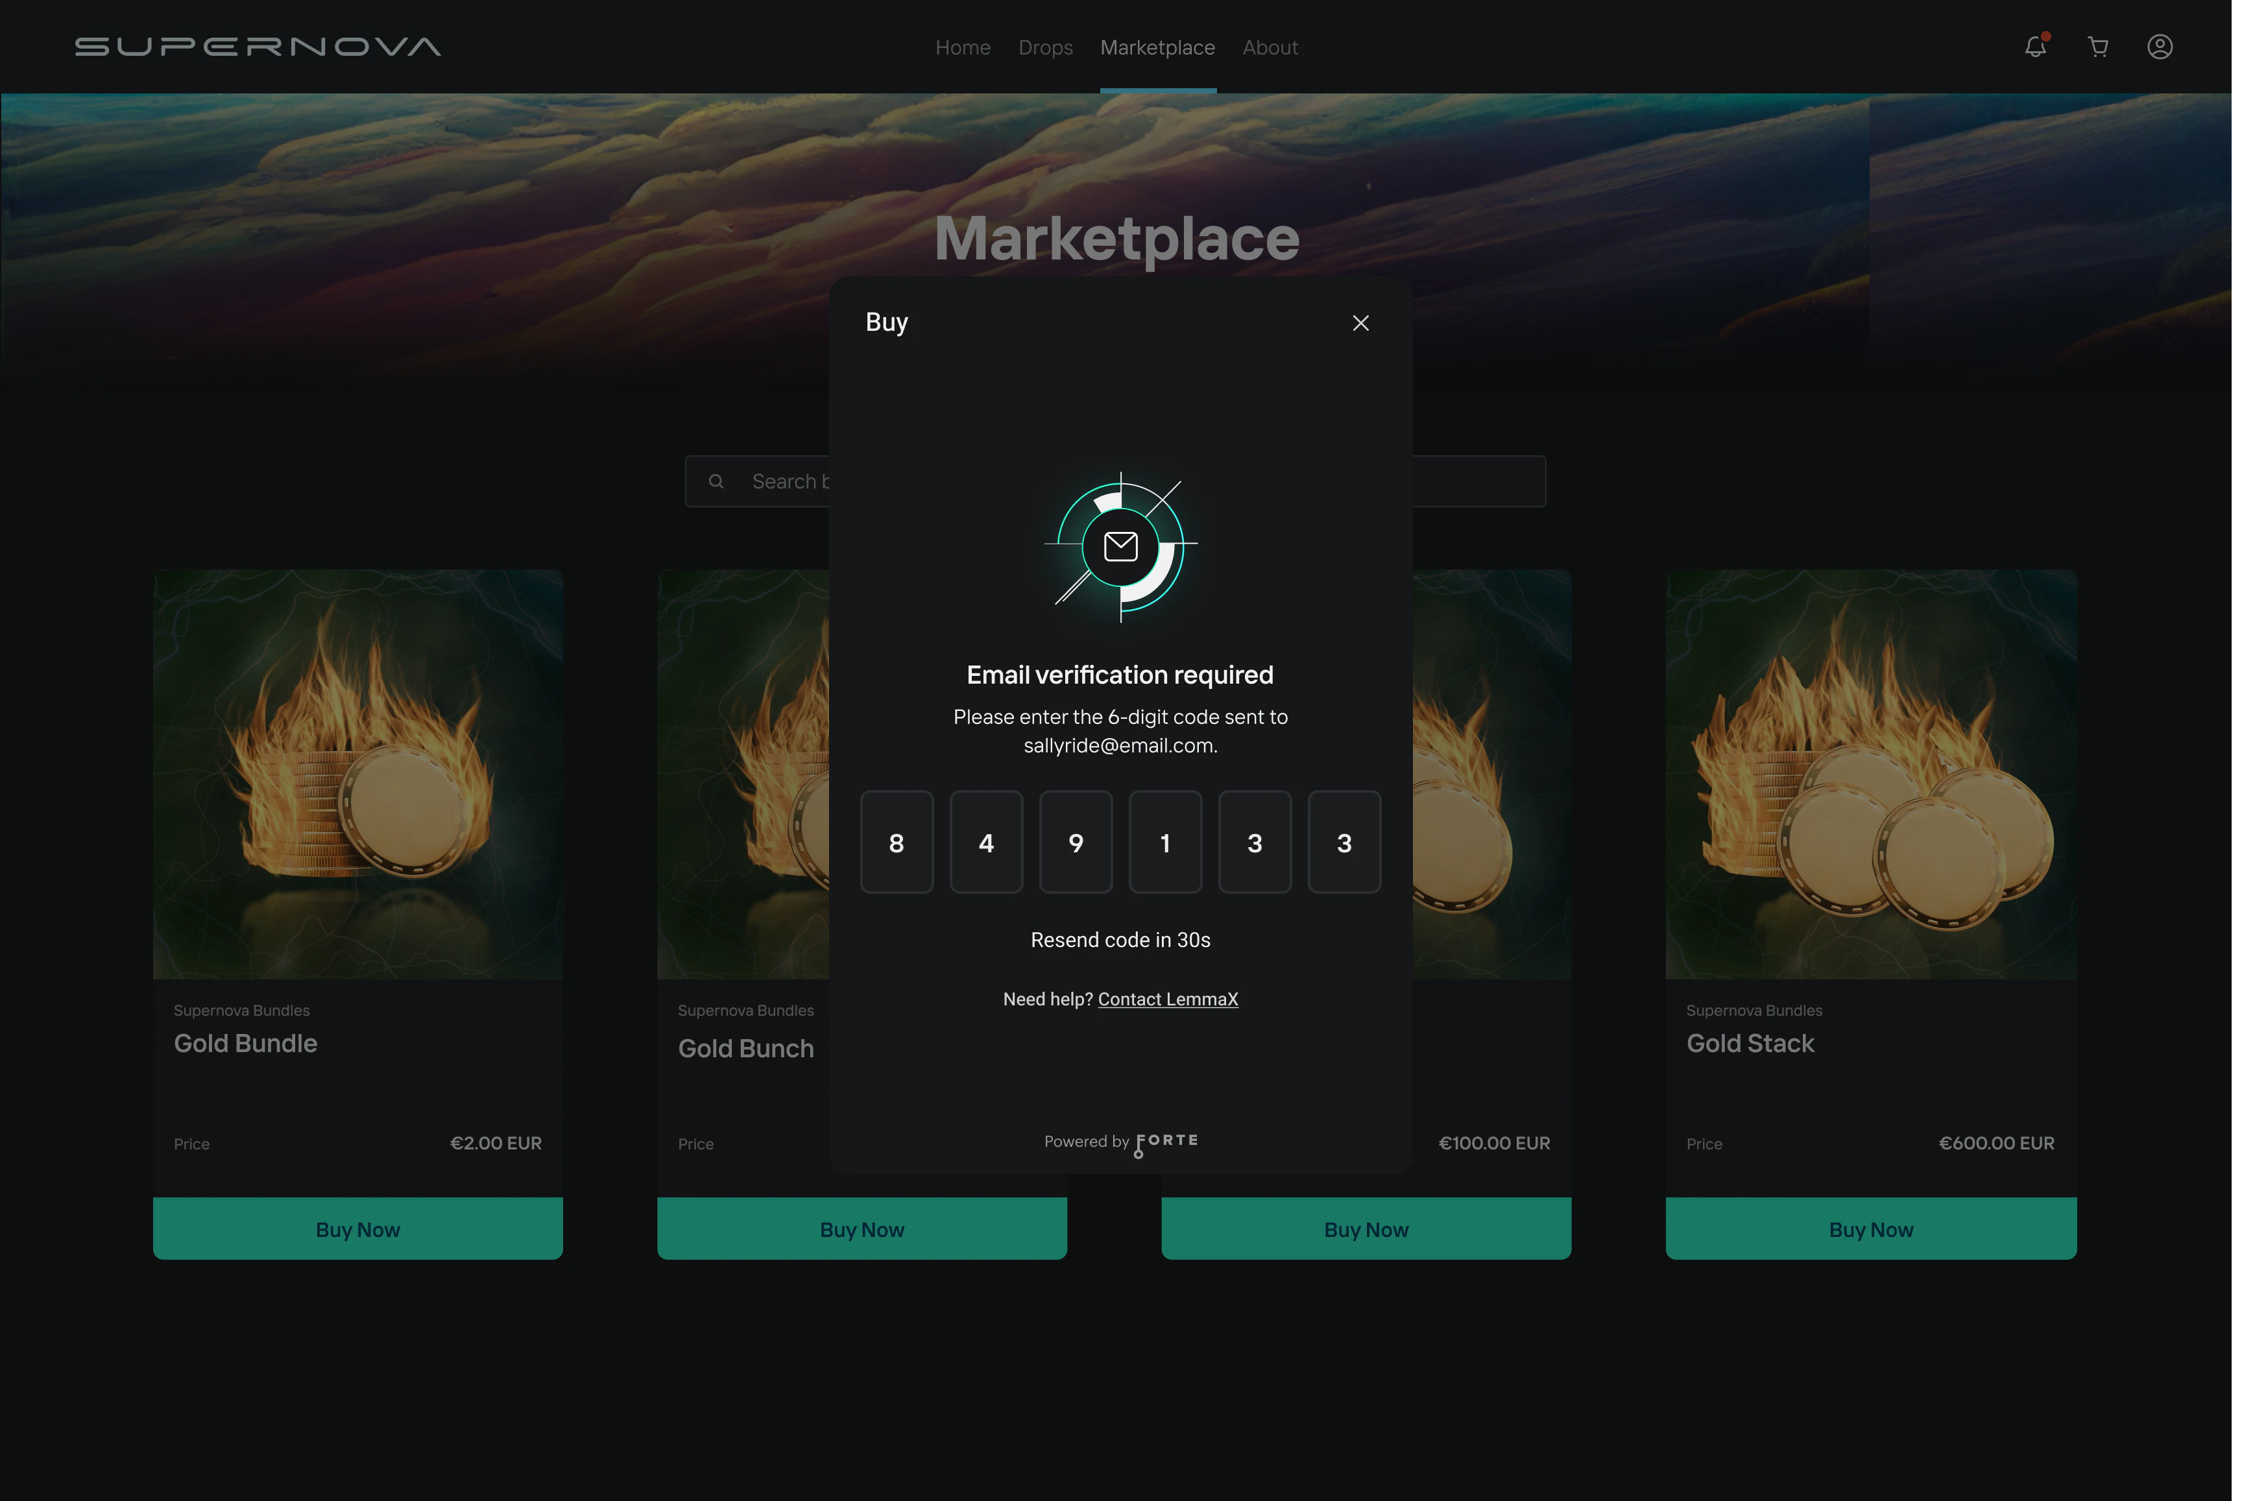Viewport: 2242px width, 1501px height.
Task: Click the Gold Stack product image
Action: 1870,773
